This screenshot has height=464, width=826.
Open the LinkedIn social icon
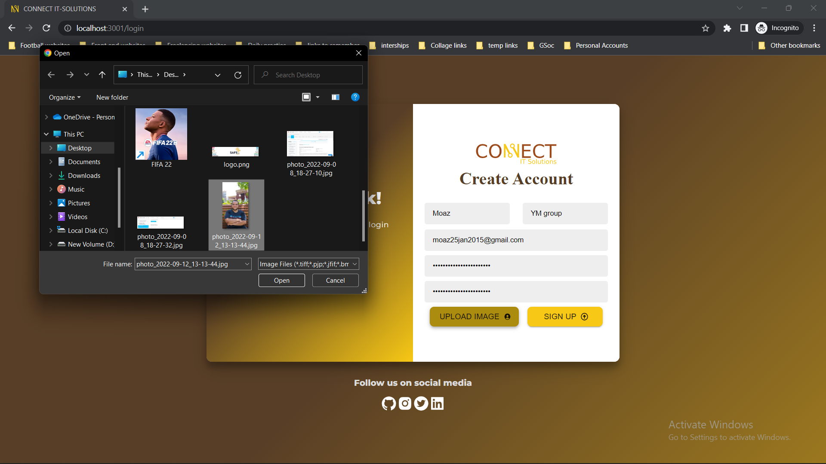click(x=437, y=403)
